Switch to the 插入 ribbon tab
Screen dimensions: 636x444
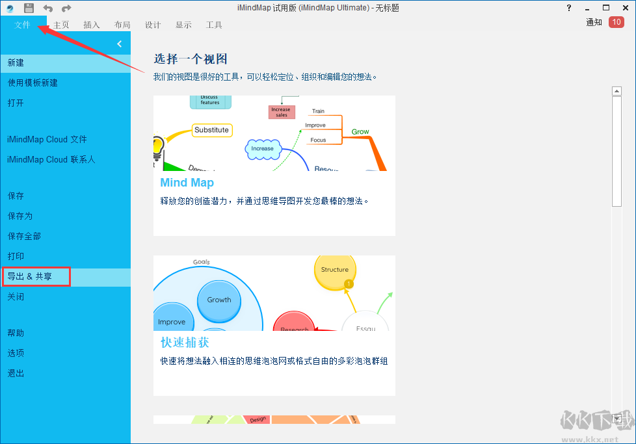(x=91, y=25)
